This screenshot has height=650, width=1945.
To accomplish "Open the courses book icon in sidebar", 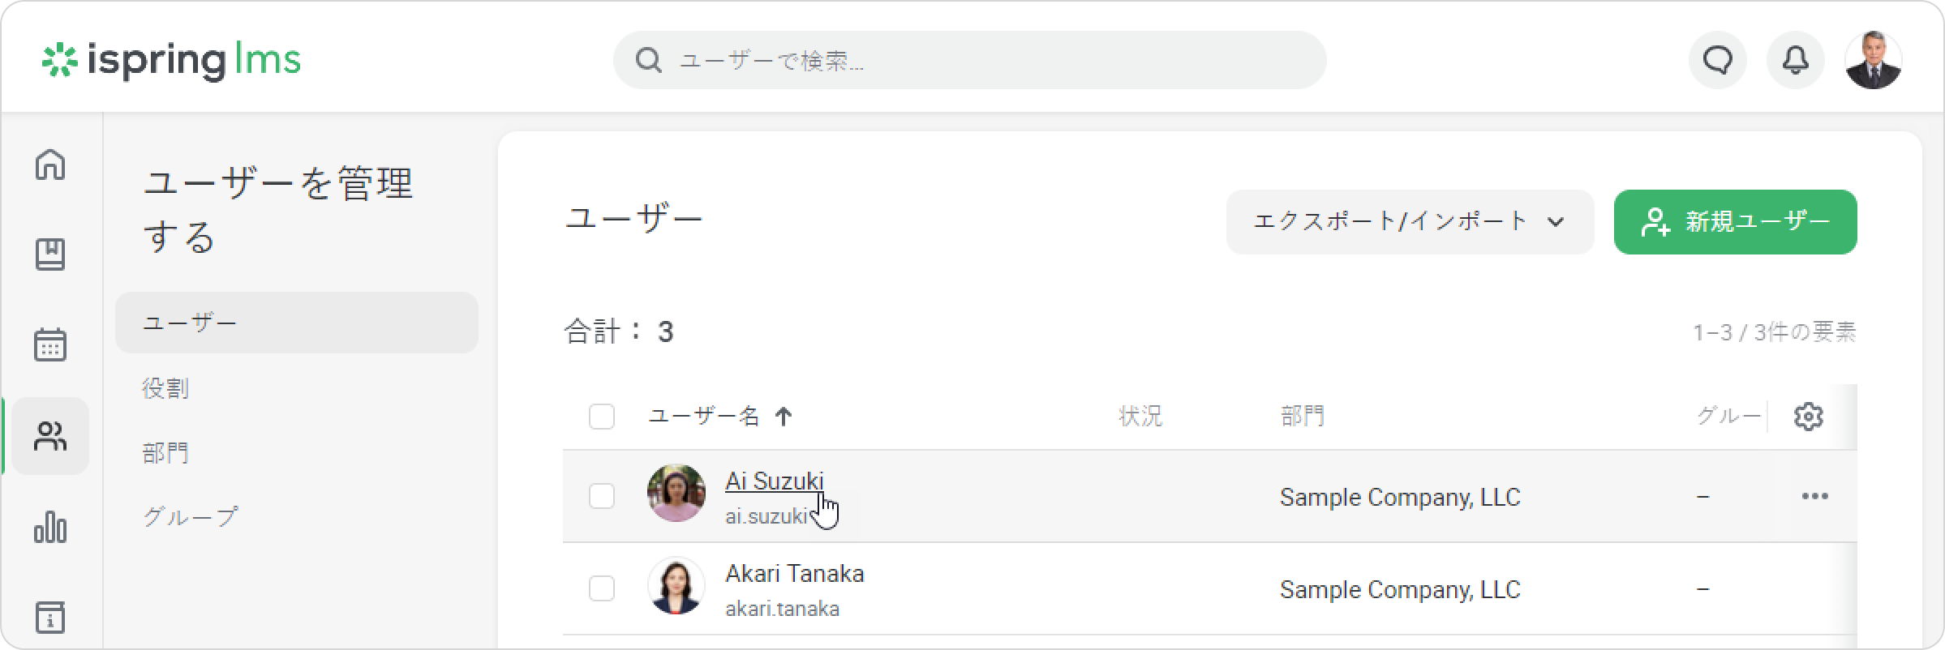I will click(50, 254).
